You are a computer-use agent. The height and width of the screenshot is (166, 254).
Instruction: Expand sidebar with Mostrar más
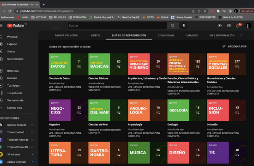15,108
